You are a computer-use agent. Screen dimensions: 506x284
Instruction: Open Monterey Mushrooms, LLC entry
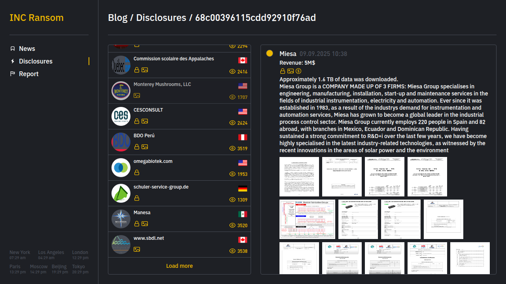tap(179, 91)
